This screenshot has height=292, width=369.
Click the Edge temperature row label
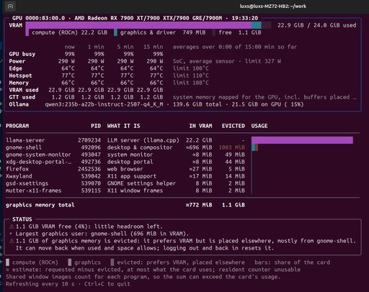click(x=16, y=68)
